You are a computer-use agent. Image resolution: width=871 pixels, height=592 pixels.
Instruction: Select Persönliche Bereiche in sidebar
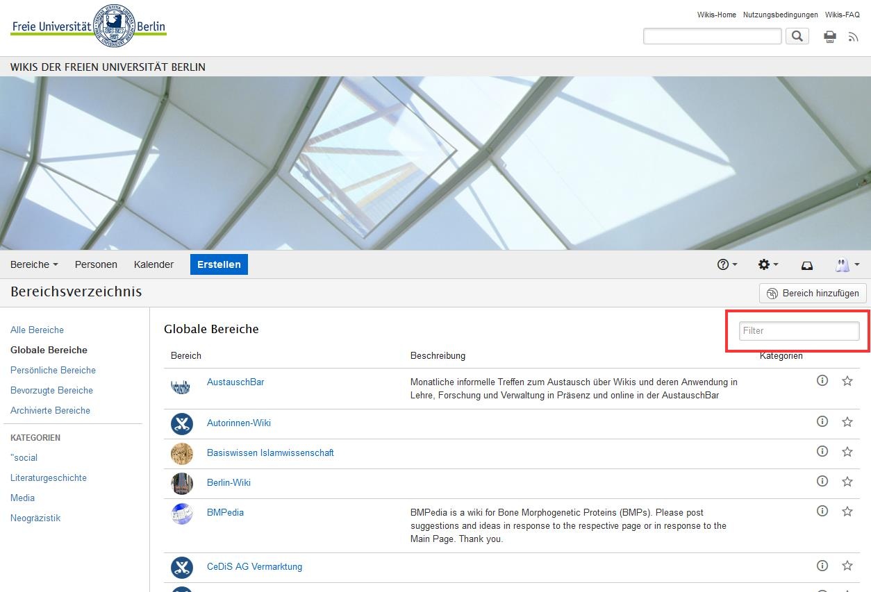pos(53,370)
